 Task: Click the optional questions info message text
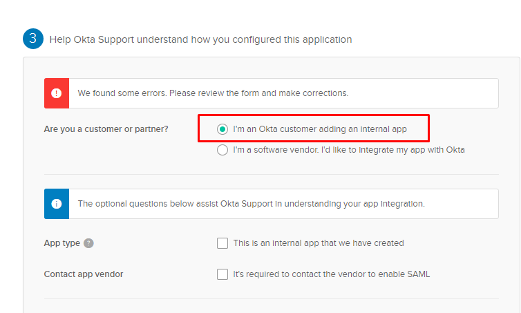[251, 204]
